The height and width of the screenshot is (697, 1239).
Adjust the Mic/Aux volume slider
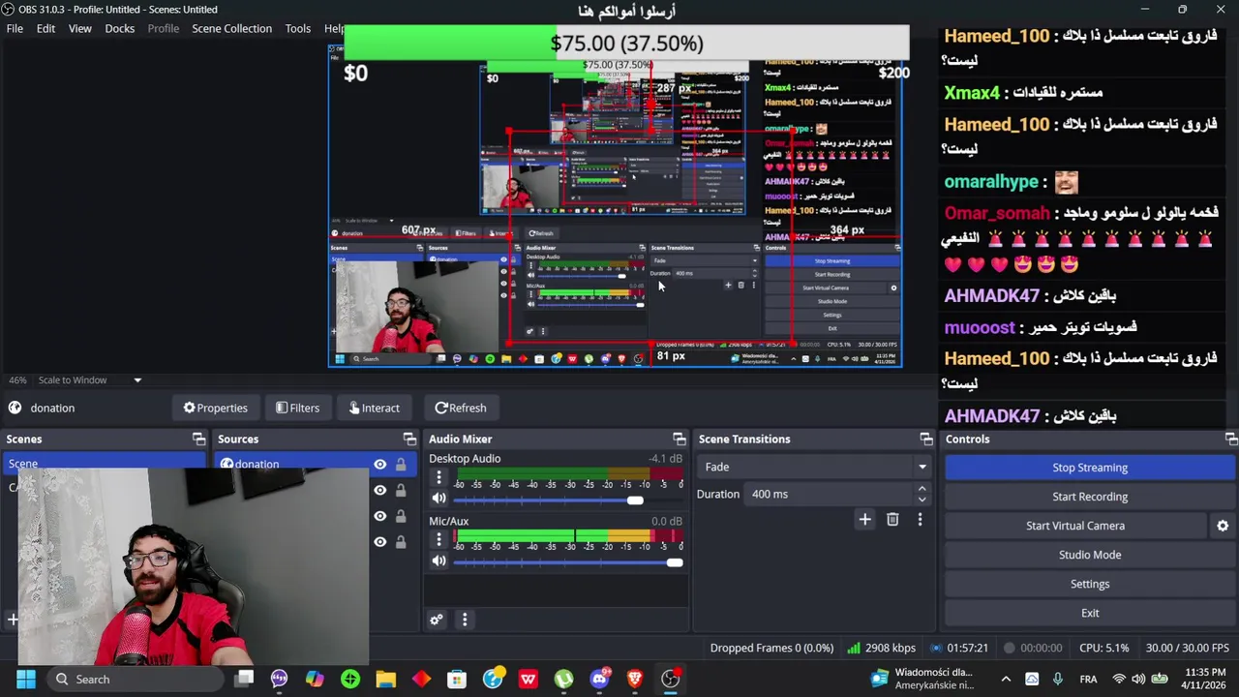coord(568,562)
